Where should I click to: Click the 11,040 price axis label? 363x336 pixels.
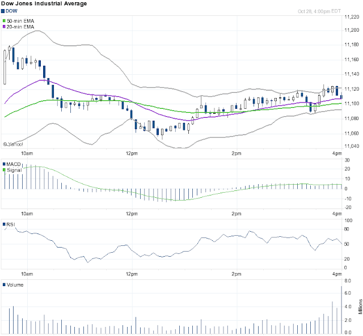(352, 146)
